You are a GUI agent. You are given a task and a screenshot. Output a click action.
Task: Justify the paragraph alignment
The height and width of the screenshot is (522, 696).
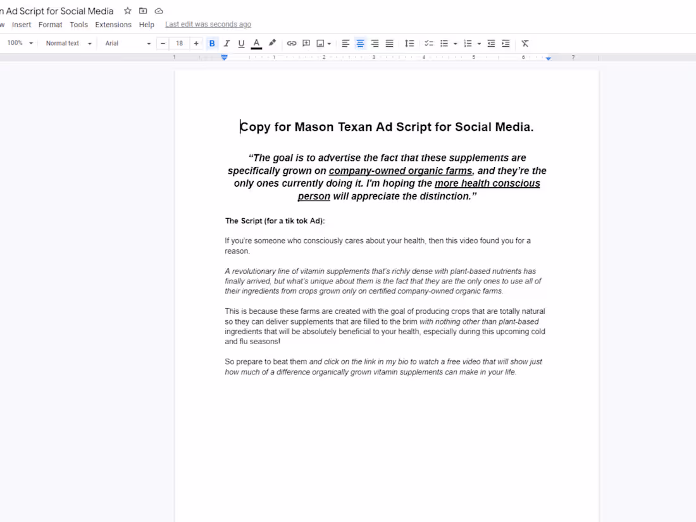coord(388,43)
